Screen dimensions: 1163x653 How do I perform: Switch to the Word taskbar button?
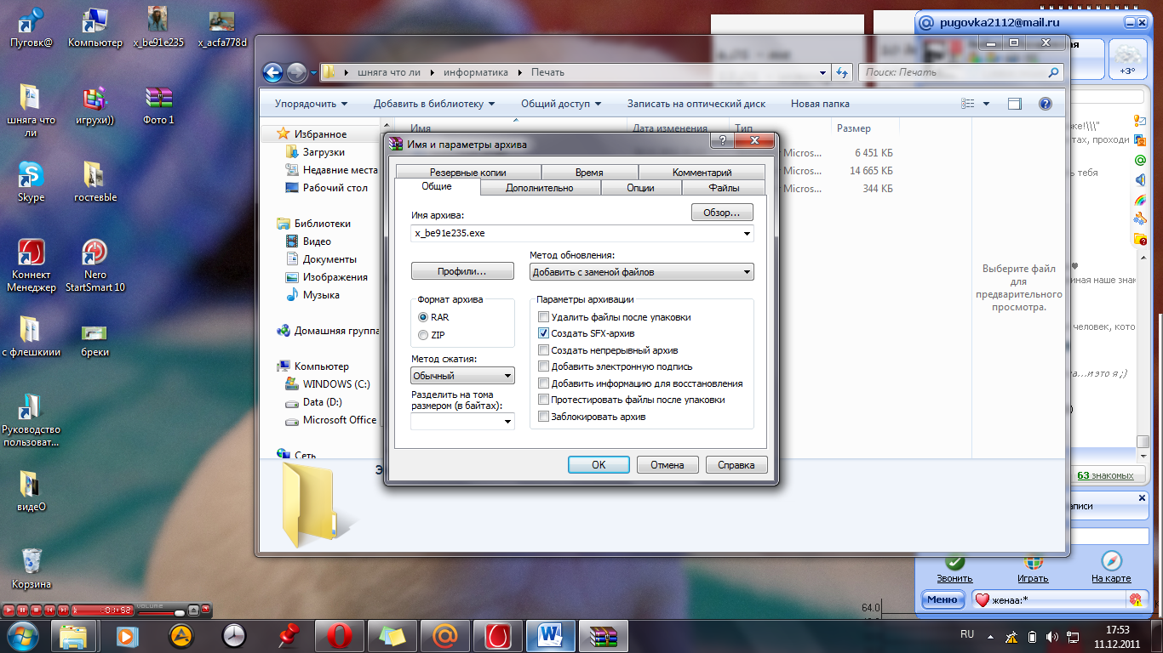pyautogui.click(x=551, y=635)
